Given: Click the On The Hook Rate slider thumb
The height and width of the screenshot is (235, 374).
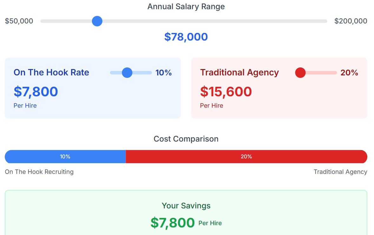Looking at the screenshot, I should pos(127,73).
